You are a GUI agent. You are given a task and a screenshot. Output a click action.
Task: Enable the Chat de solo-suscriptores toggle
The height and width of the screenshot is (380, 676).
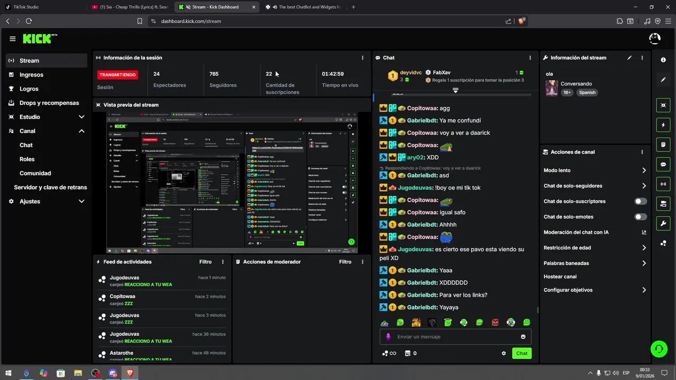click(x=641, y=201)
